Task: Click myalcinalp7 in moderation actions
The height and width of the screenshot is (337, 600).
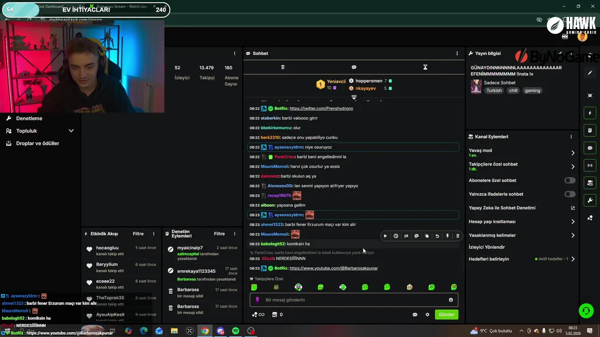Action: coord(190,248)
